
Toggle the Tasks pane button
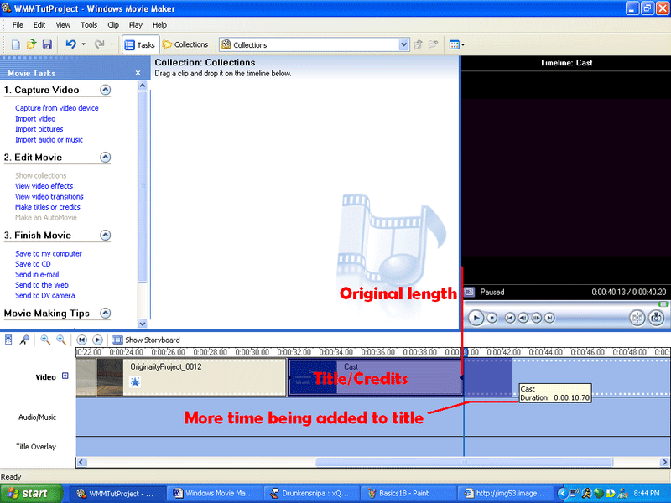point(139,44)
